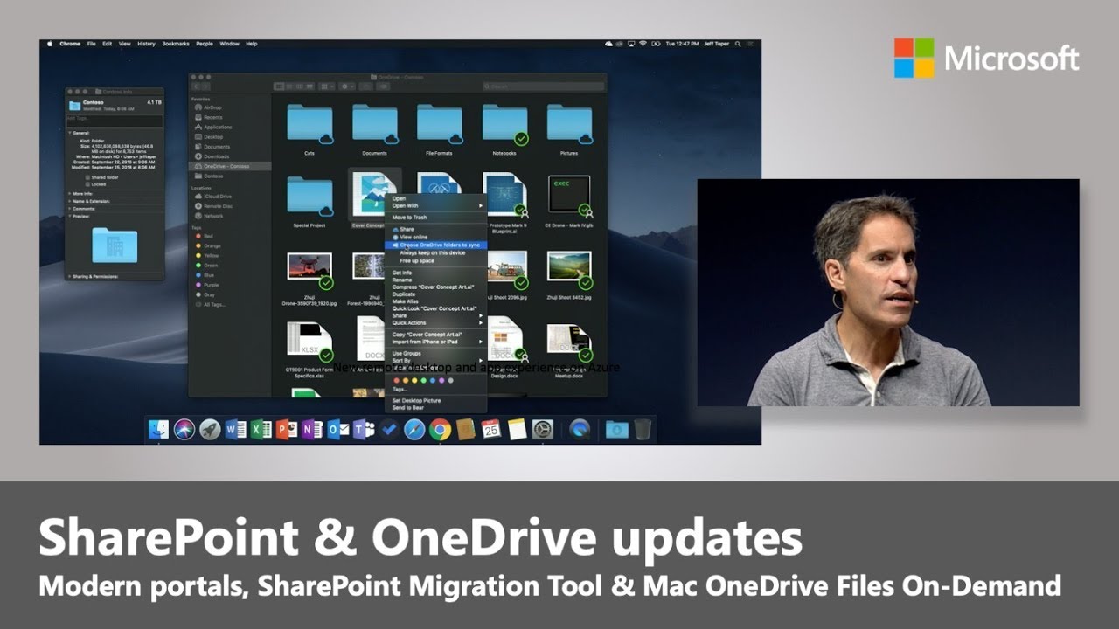Select Always keep on this device
Viewport: 1119px width, 629px height.
tap(436, 252)
